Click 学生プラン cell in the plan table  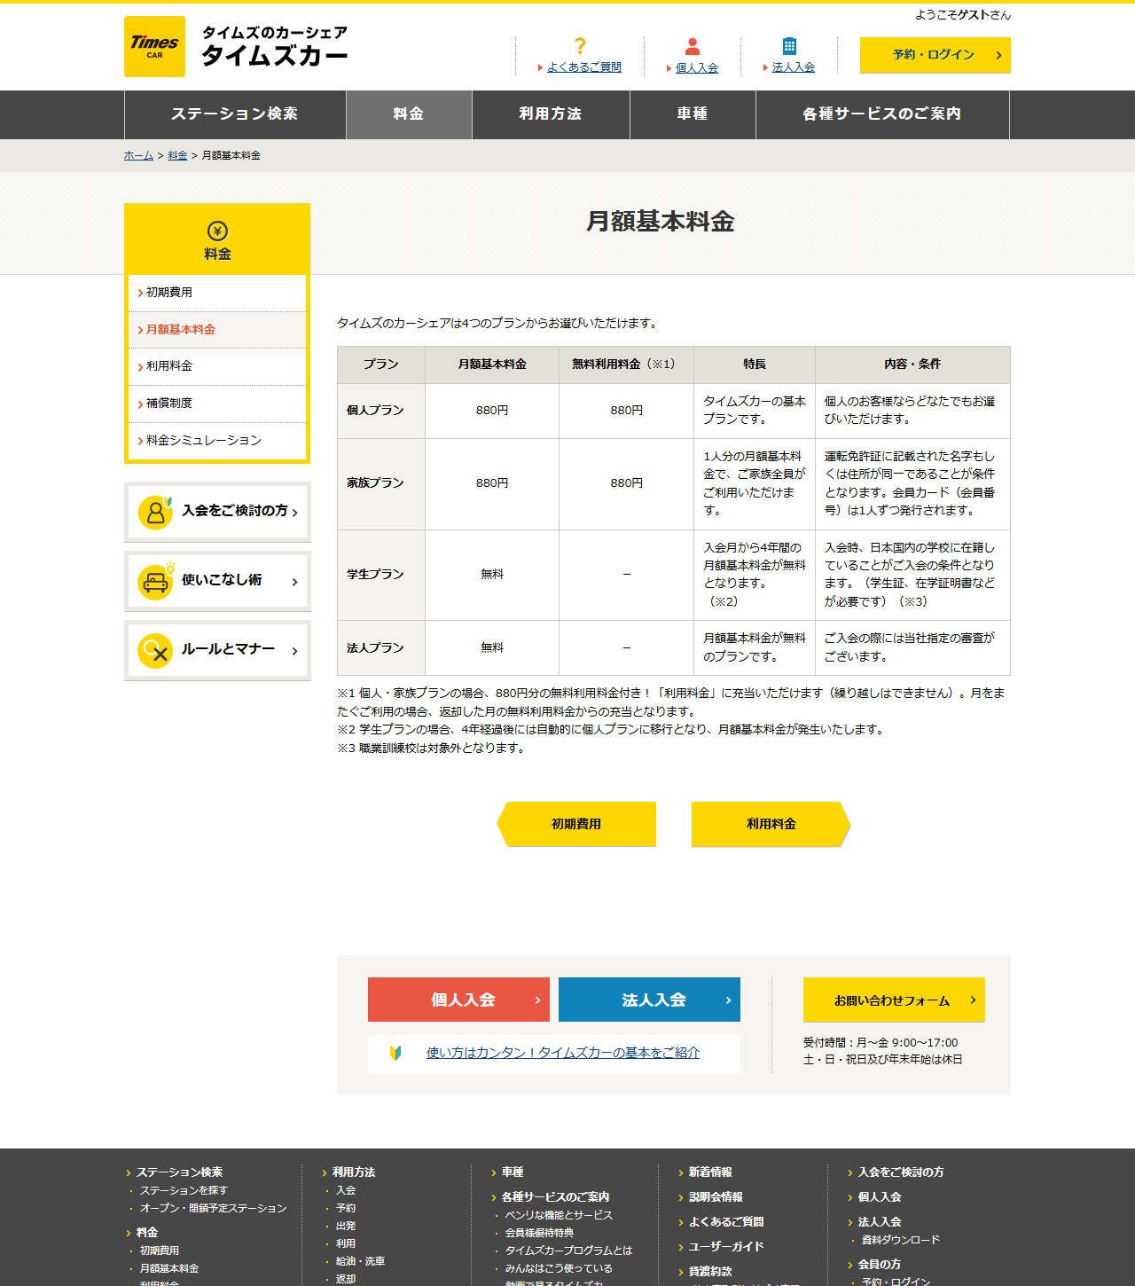(381, 575)
